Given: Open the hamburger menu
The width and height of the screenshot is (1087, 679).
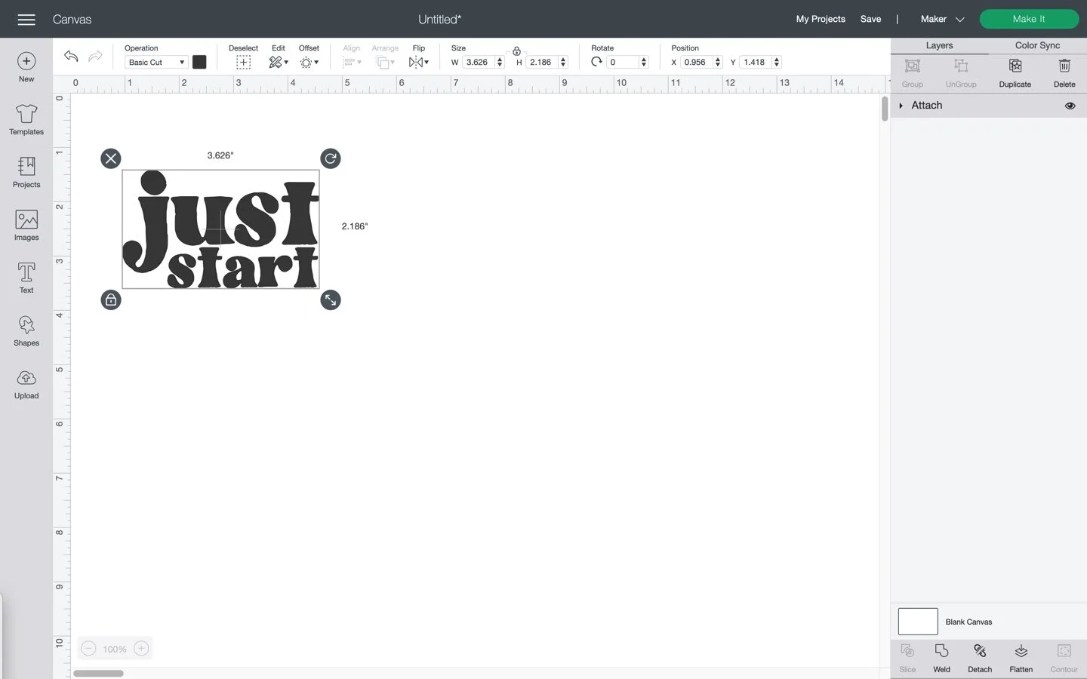Looking at the screenshot, I should 26,20.
